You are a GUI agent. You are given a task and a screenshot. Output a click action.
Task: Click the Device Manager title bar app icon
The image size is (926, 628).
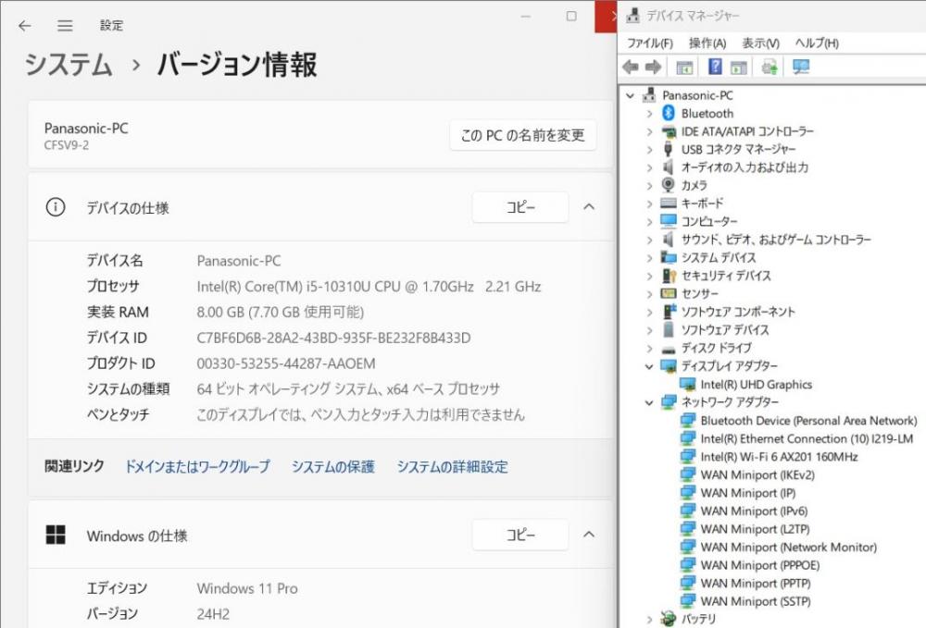click(x=632, y=16)
